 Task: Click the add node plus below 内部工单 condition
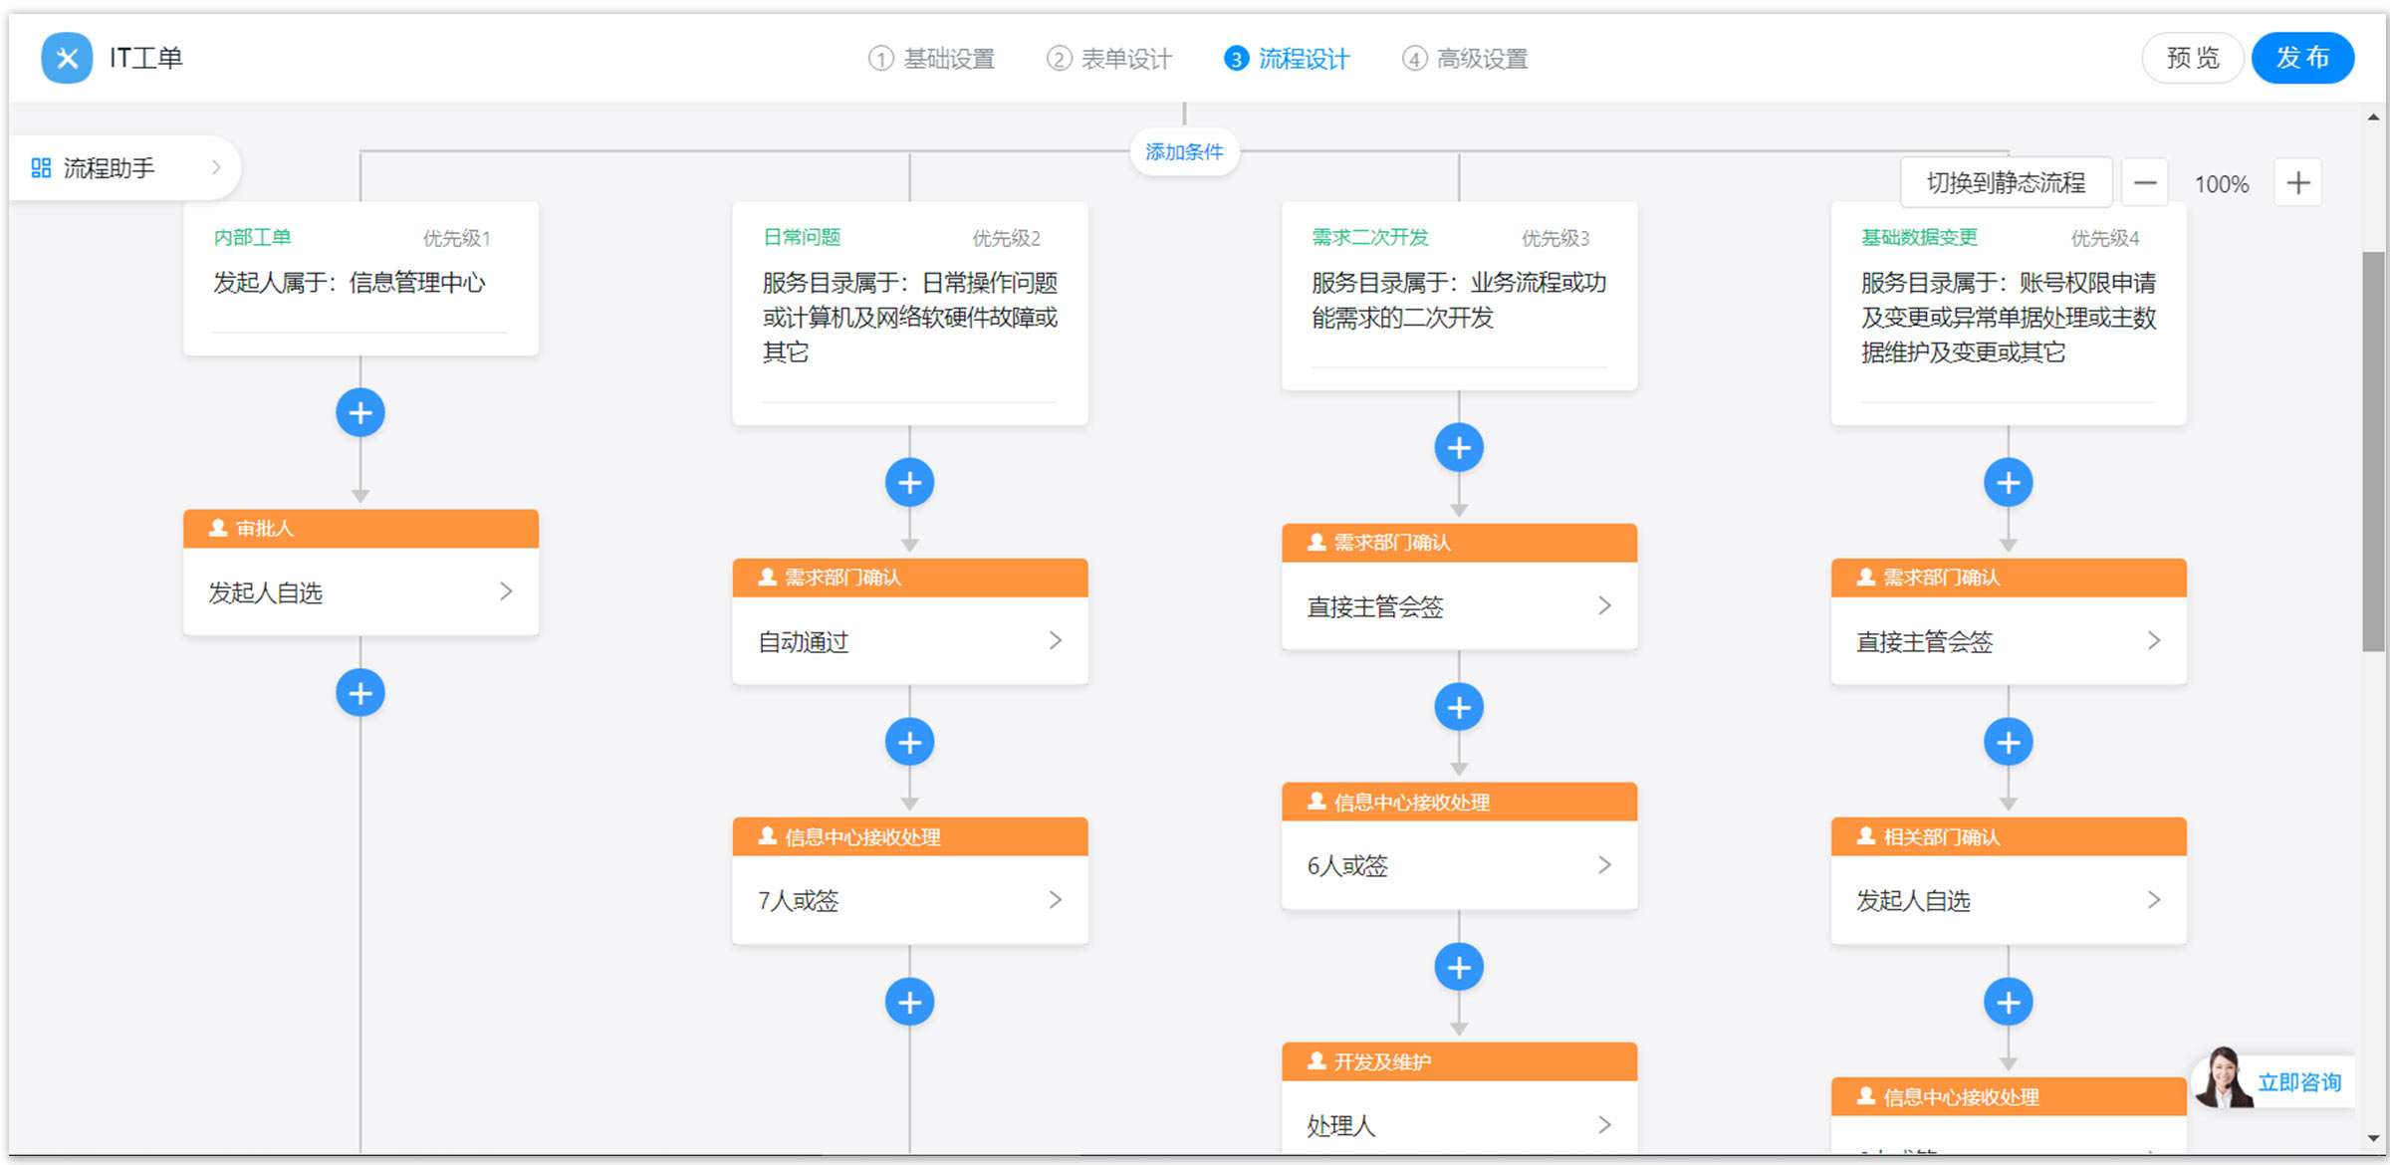pyautogui.click(x=359, y=412)
